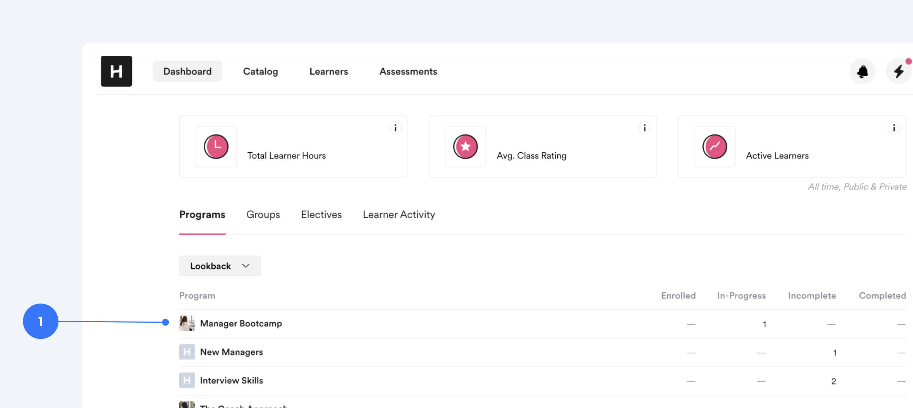Show info for Active Learners
913x408 pixels.
[894, 128]
